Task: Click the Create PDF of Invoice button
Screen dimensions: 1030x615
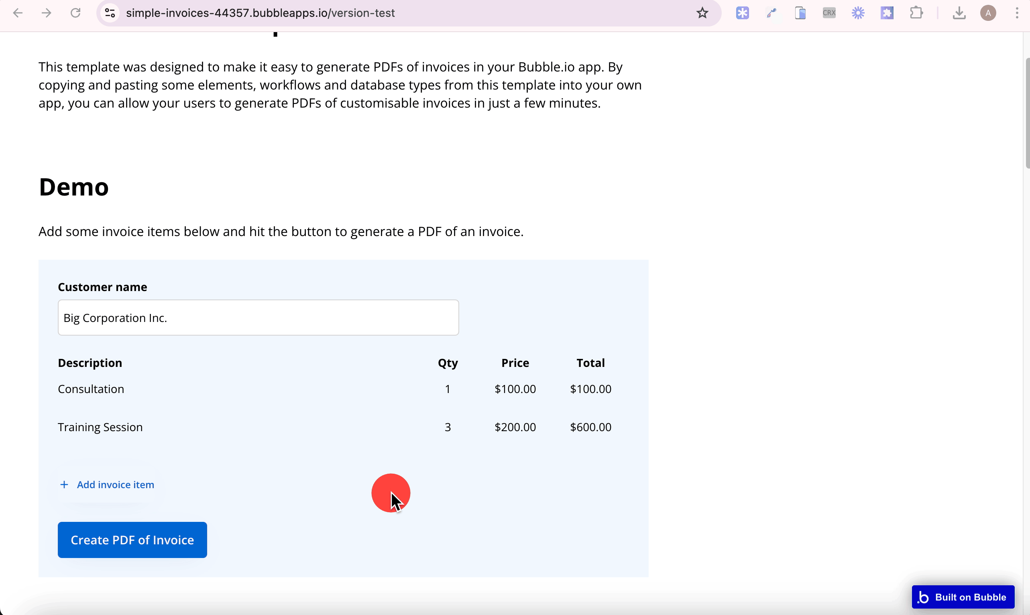Action: click(x=132, y=540)
